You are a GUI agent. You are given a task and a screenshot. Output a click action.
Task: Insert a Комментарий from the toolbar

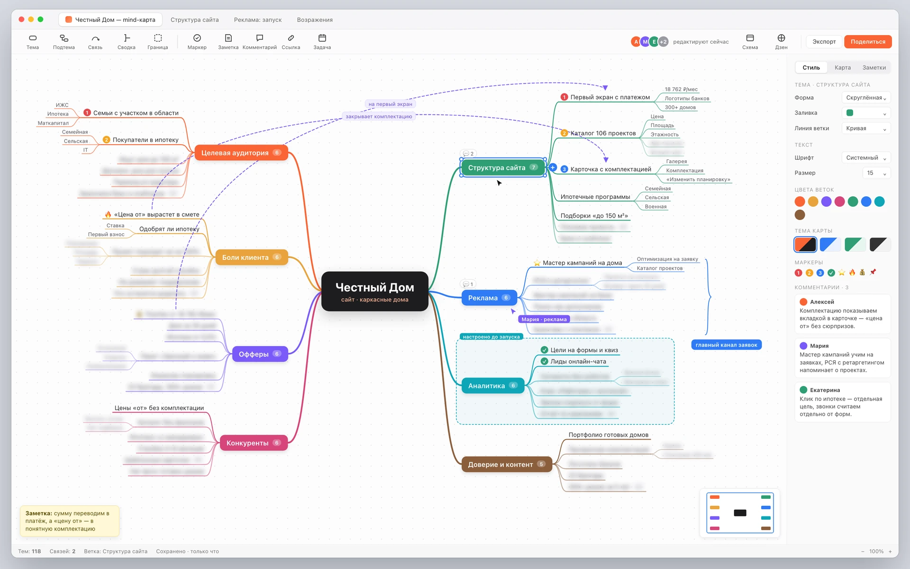tap(260, 38)
